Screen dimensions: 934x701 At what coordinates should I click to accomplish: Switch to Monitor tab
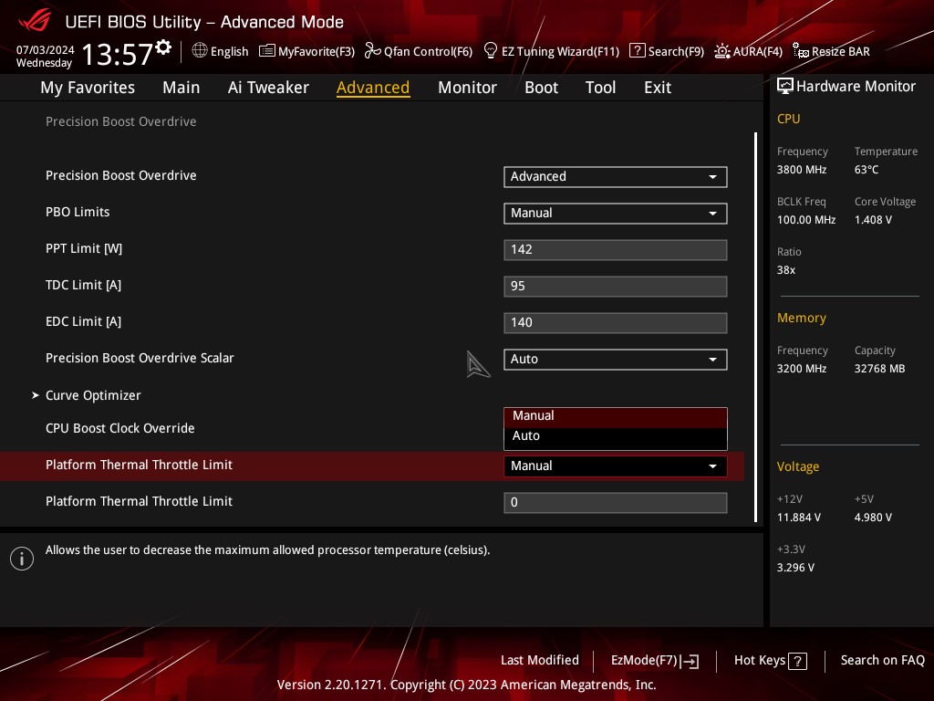click(x=467, y=88)
